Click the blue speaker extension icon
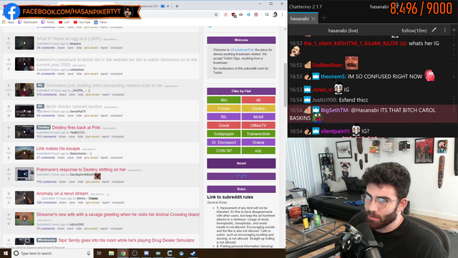Screen dimensions: 458x258 coord(248,14)
